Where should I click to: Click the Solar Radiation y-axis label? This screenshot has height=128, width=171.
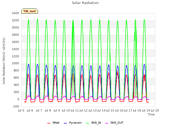point(4,61)
